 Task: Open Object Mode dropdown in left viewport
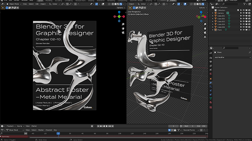[14, 4]
